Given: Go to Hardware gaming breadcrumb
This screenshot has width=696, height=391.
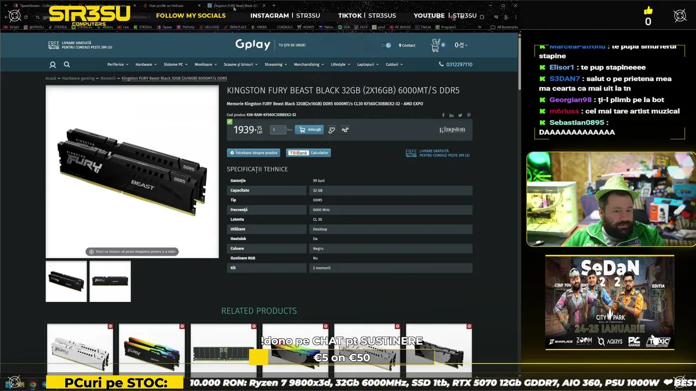Looking at the screenshot, I should (x=78, y=78).
